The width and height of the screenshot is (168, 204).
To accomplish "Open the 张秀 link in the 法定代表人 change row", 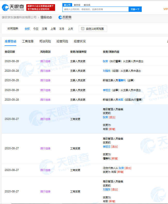I will pyautogui.click(x=121, y=168).
